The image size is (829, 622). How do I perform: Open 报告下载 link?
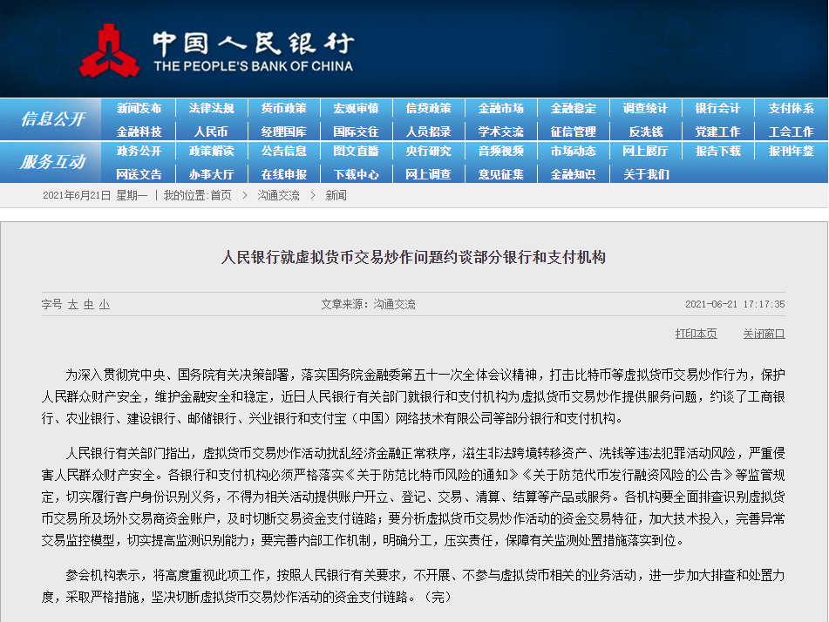(718, 151)
